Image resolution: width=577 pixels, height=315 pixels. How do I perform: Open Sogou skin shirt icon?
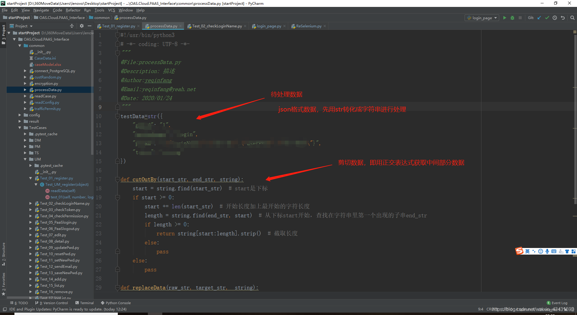(567, 251)
